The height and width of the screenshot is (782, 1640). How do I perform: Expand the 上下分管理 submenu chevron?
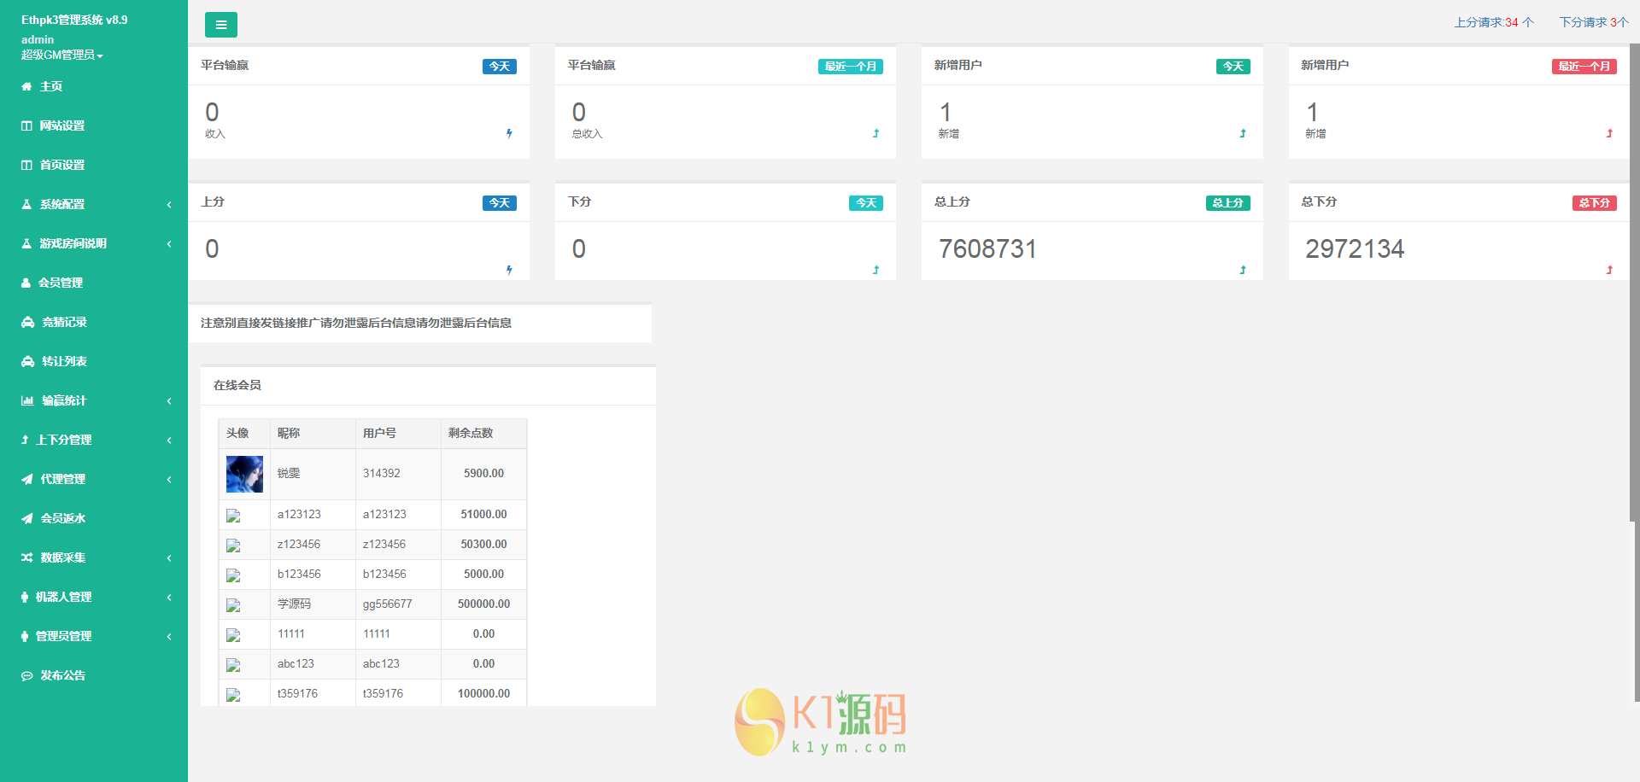[169, 440]
